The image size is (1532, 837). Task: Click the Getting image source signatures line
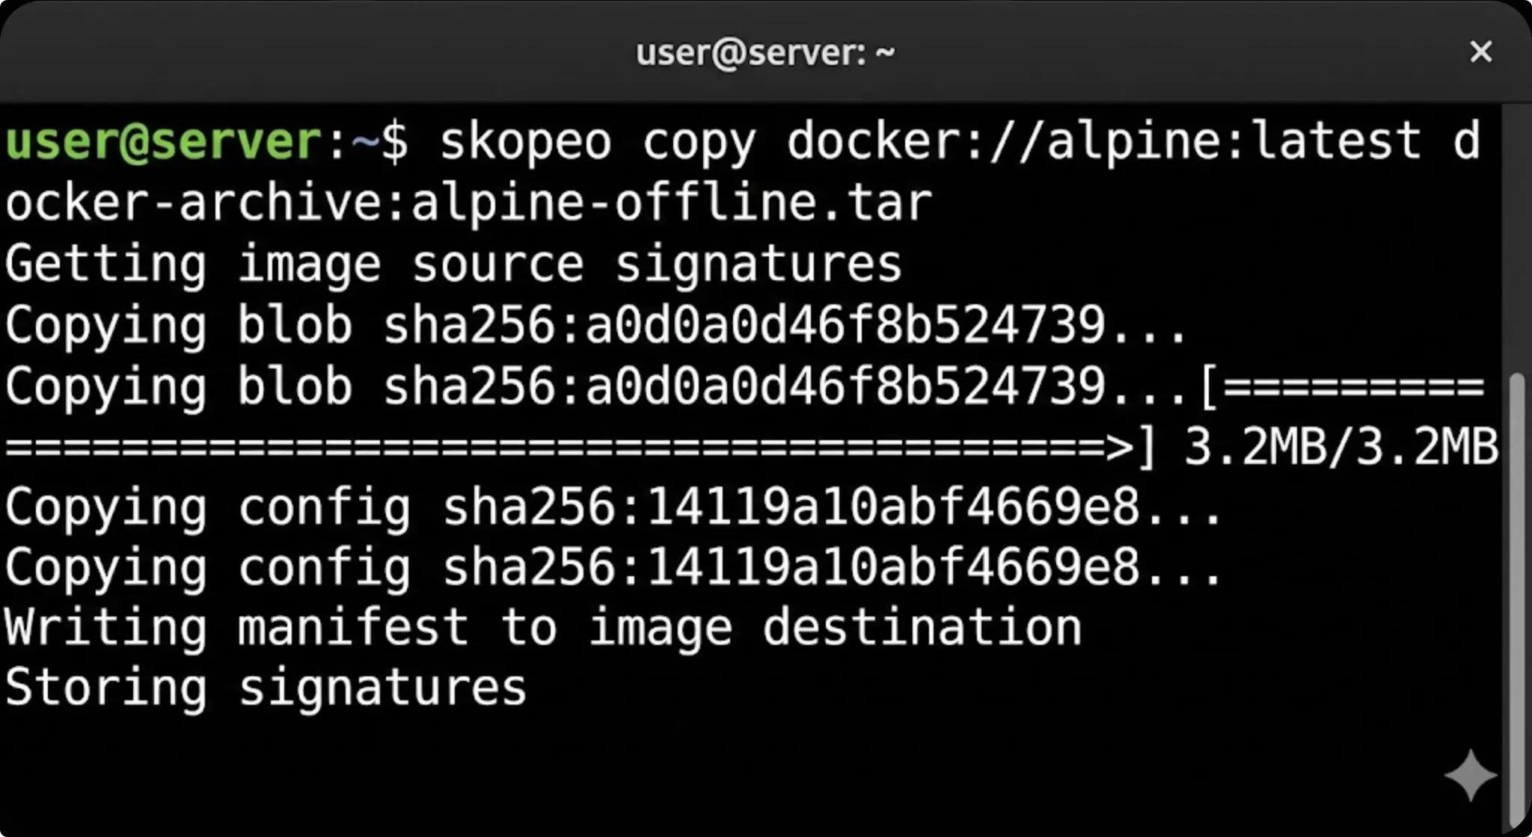tap(453, 265)
